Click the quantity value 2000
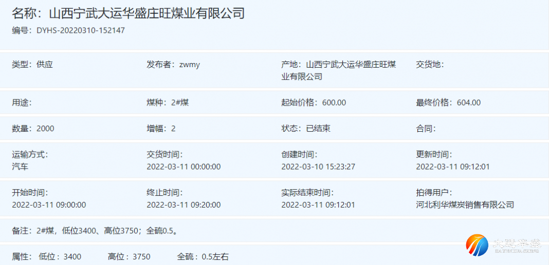The height and width of the screenshot is (265, 549). click(x=45, y=129)
